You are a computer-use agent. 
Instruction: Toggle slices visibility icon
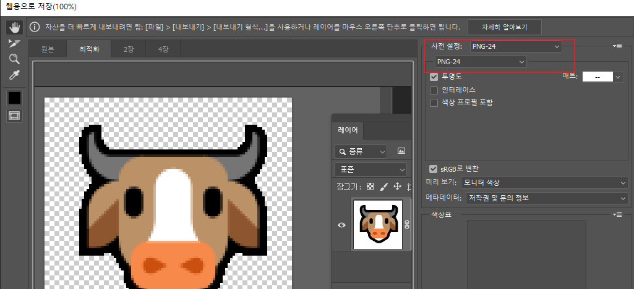click(x=15, y=116)
